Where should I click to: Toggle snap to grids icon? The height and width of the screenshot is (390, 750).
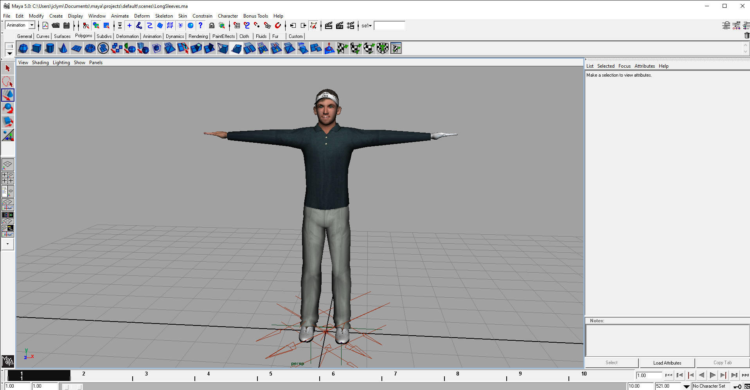click(237, 26)
